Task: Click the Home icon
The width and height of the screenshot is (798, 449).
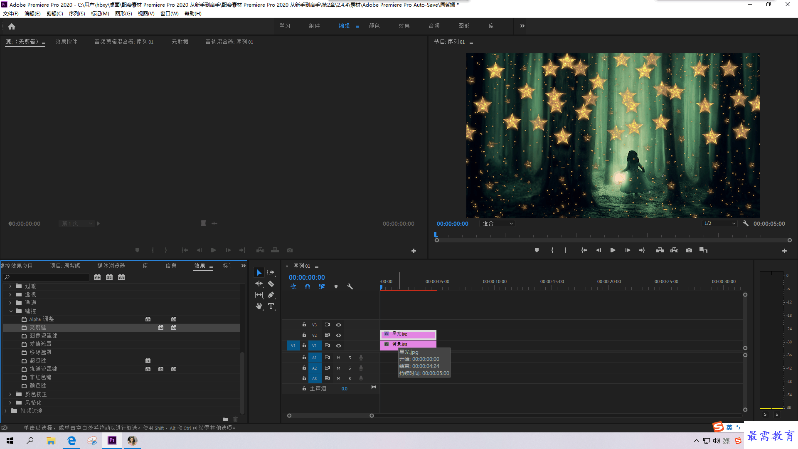Action: [x=12, y=26]
